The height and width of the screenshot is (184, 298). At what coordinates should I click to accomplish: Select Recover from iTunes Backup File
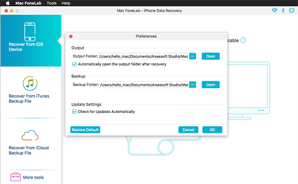[x=29, y=99]
